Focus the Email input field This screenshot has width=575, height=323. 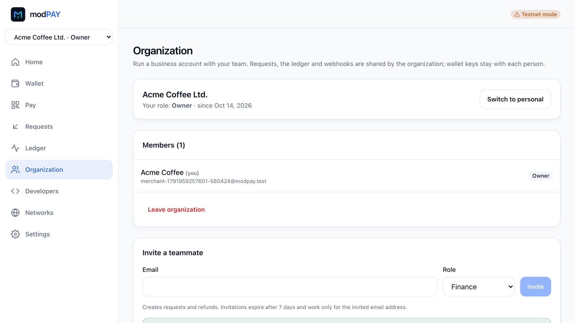(290, 286)
